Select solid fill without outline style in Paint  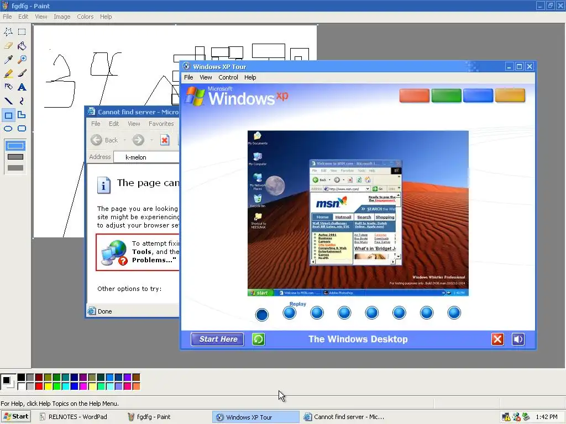pos(15,168)
